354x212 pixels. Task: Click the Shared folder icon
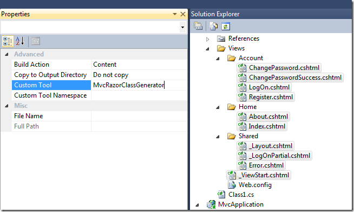point(232,136)
